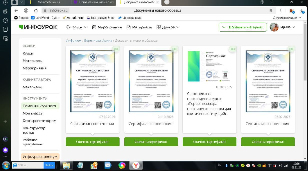This screenshot has height=171, width=308.
Task: Reload the page with the refresh icon
Action: [x=36, y=10]
